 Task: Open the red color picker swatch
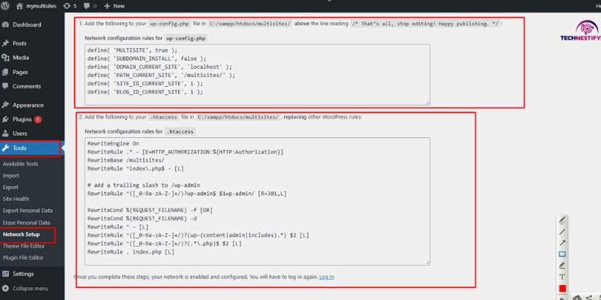point(562,289)
